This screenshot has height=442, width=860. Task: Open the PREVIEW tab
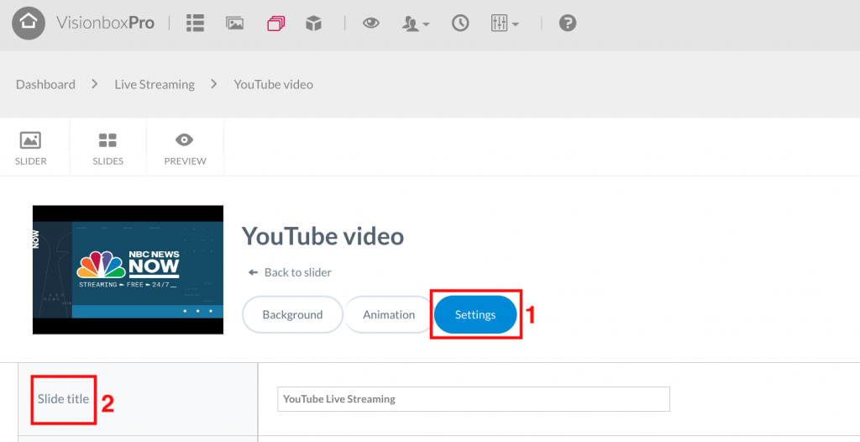[x=186, y=148]
